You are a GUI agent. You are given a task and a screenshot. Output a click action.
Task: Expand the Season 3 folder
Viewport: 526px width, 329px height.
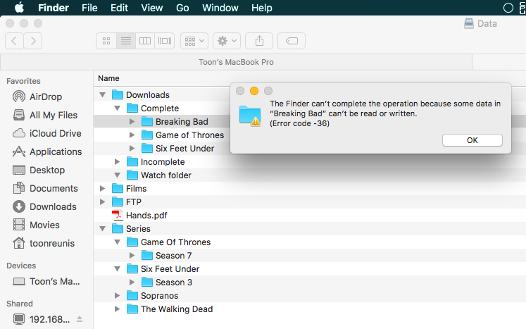tap(132, 283)
